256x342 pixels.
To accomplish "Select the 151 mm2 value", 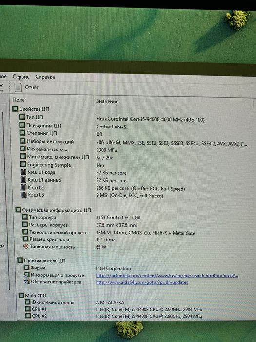I will pyautogui.click(x=106, y=240).
